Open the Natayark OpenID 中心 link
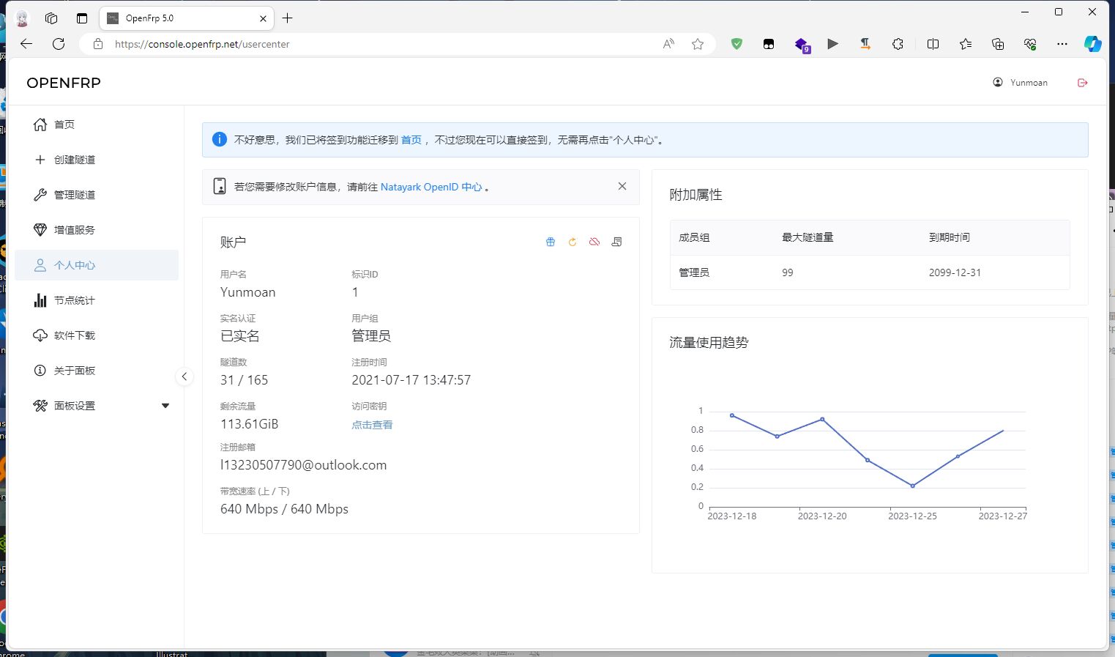 [431, 187]
